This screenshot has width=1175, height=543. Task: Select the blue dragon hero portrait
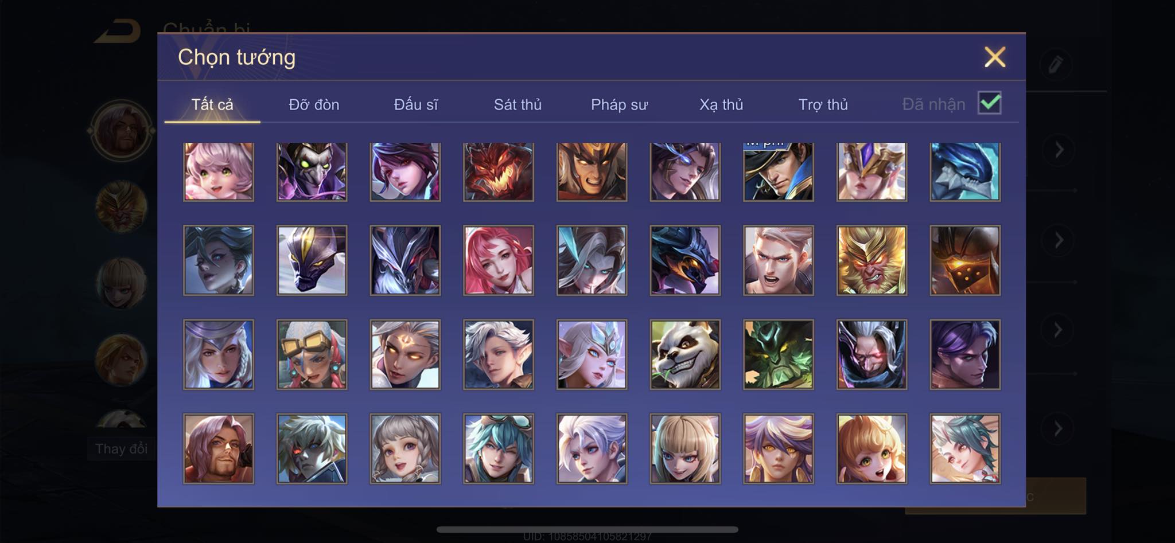point(965,171)
